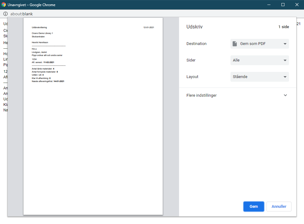Screen dimensions: 304x224
Task: Click the 'Sider' label
Action: 191,60
